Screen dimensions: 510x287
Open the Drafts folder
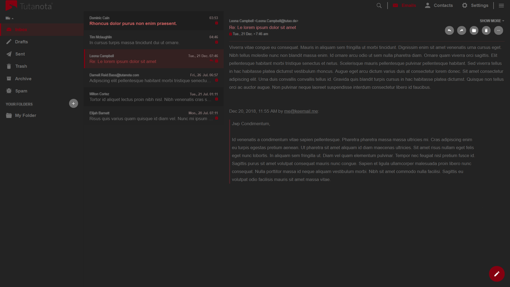click(x=21, y=42)
